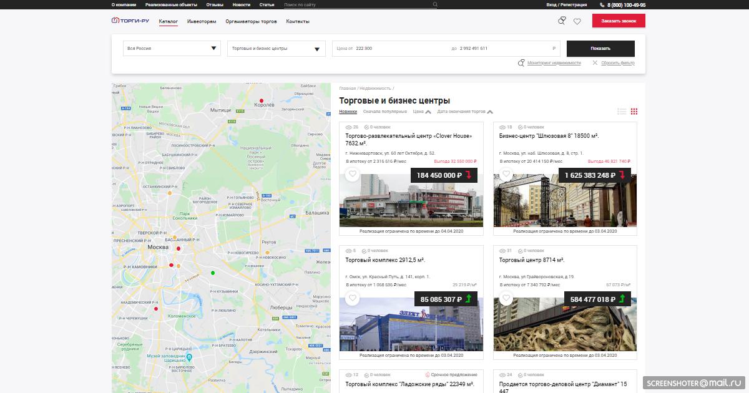The height and width of the screenshot is (393, 749).
Task: Click the Недвижимость breadcrumb link
Action: [x=375, y=89]
